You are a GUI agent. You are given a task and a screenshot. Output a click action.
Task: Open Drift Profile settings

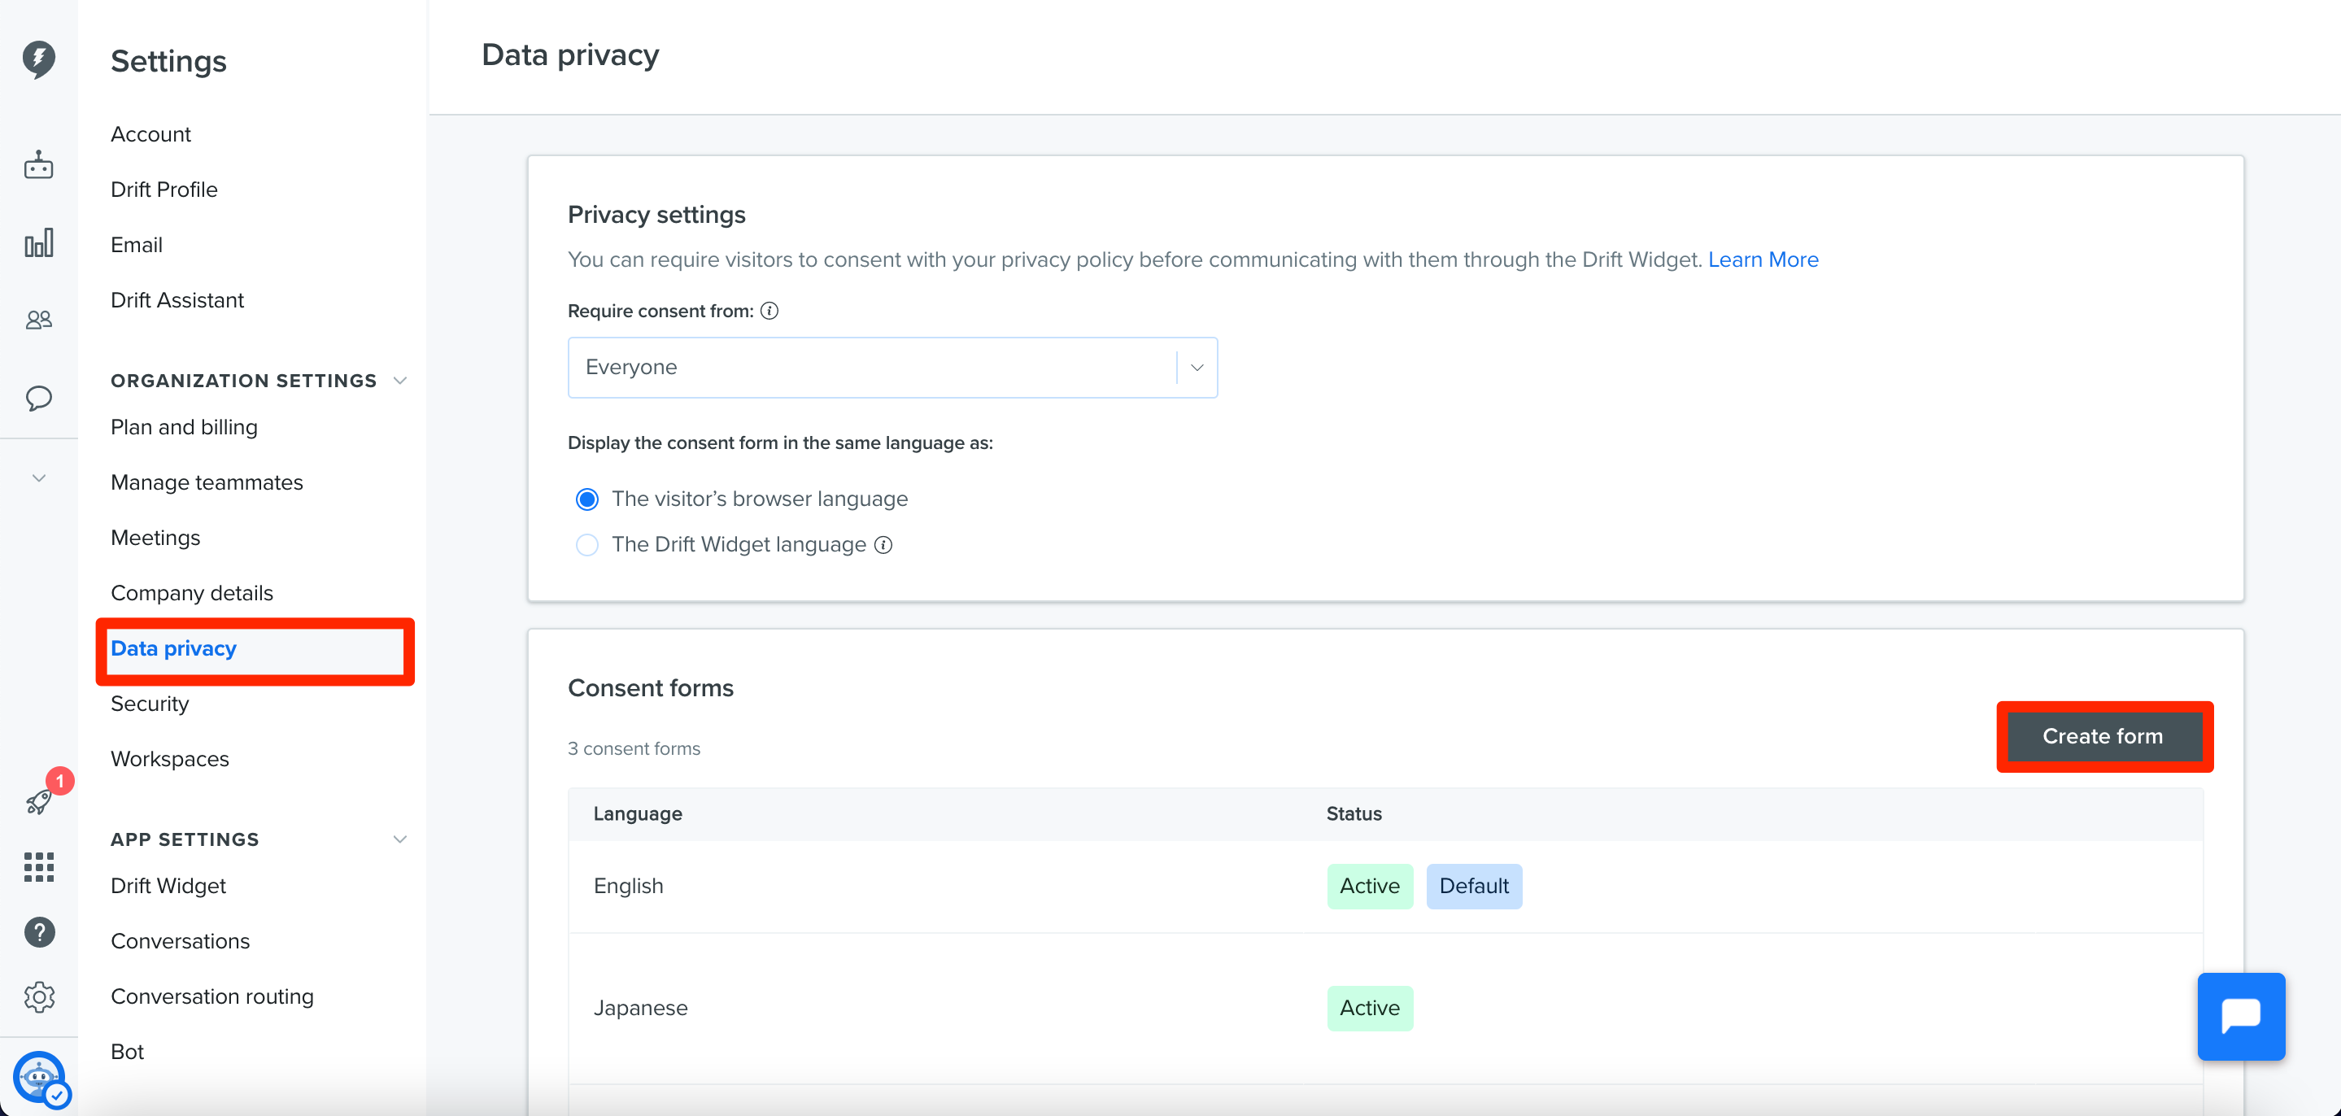164,190
